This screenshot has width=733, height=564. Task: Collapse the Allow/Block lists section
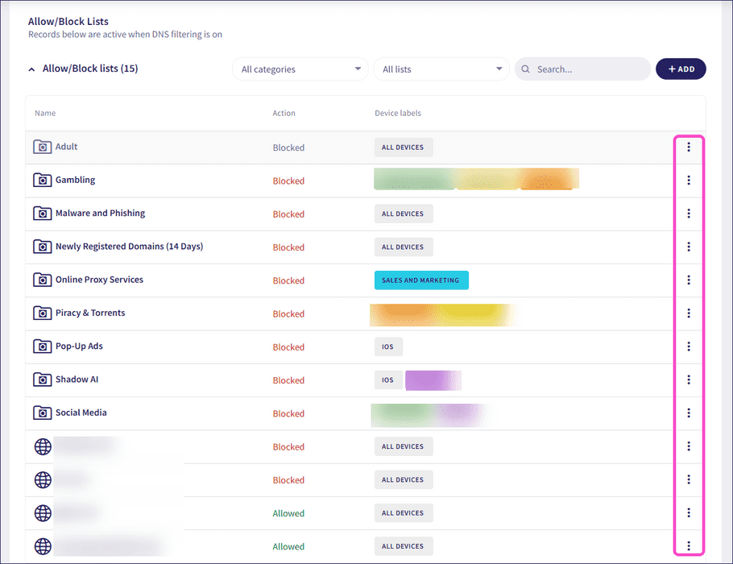click(31, 68)
